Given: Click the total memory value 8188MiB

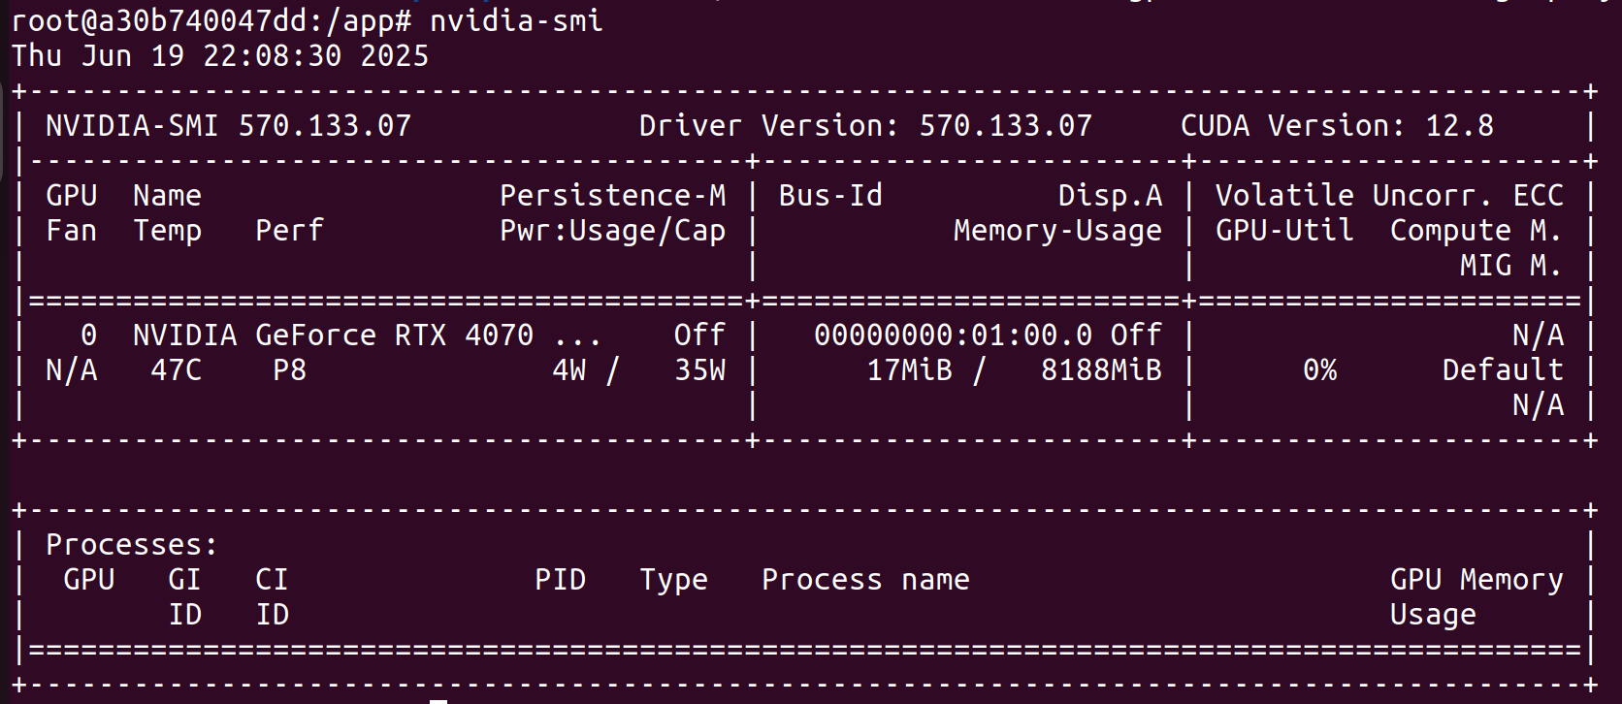Looking at the screenshot, I should tap(1101, 369).
